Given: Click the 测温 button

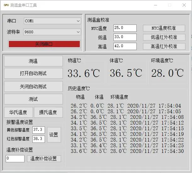Looking at the screenshot, I should click(x=33, y=61).
